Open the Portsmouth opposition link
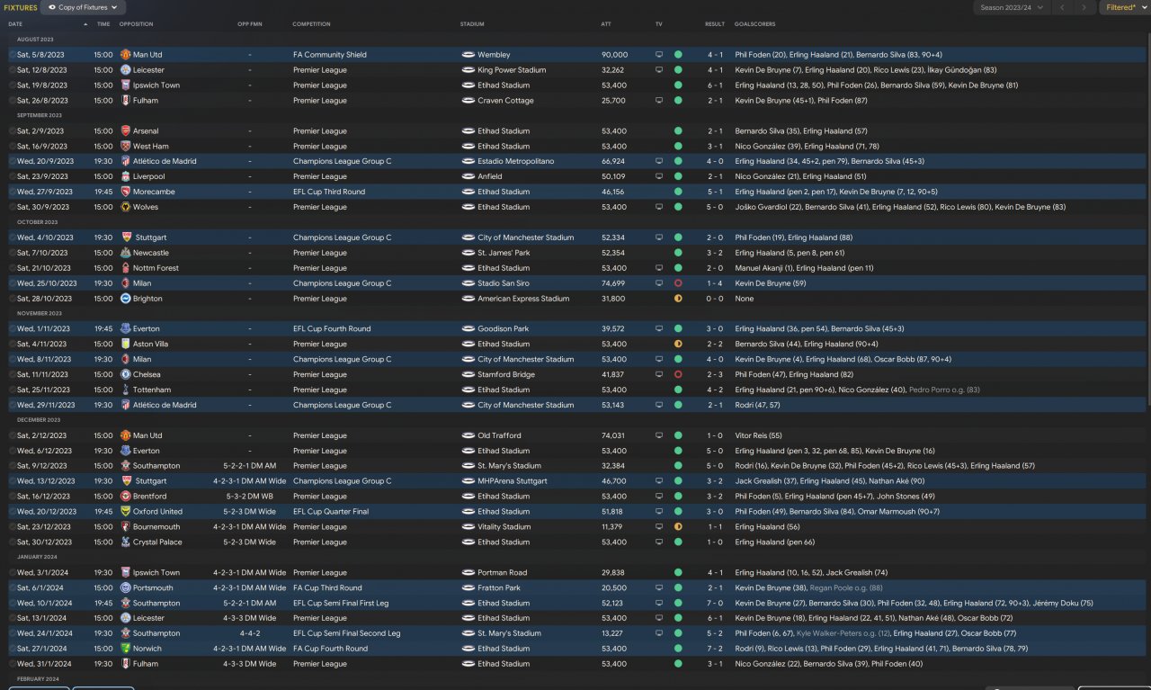This screenshot has width=1151, height=690. (x=153, y=588)
